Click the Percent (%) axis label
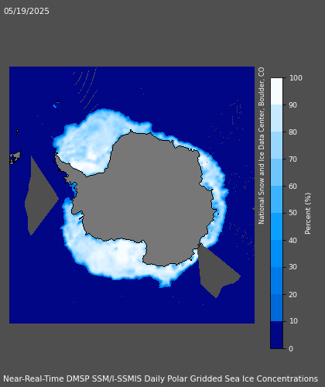 point(308,214)
